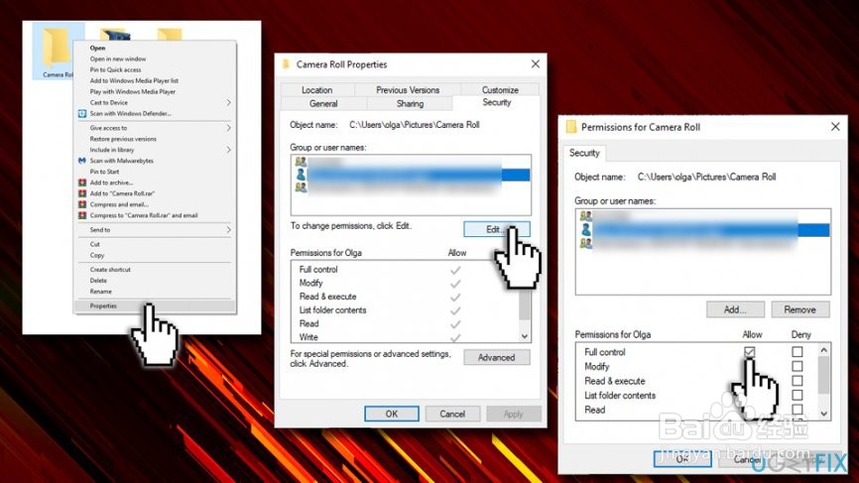Select "List folder contents" row in Properties list

click(405, 310)
